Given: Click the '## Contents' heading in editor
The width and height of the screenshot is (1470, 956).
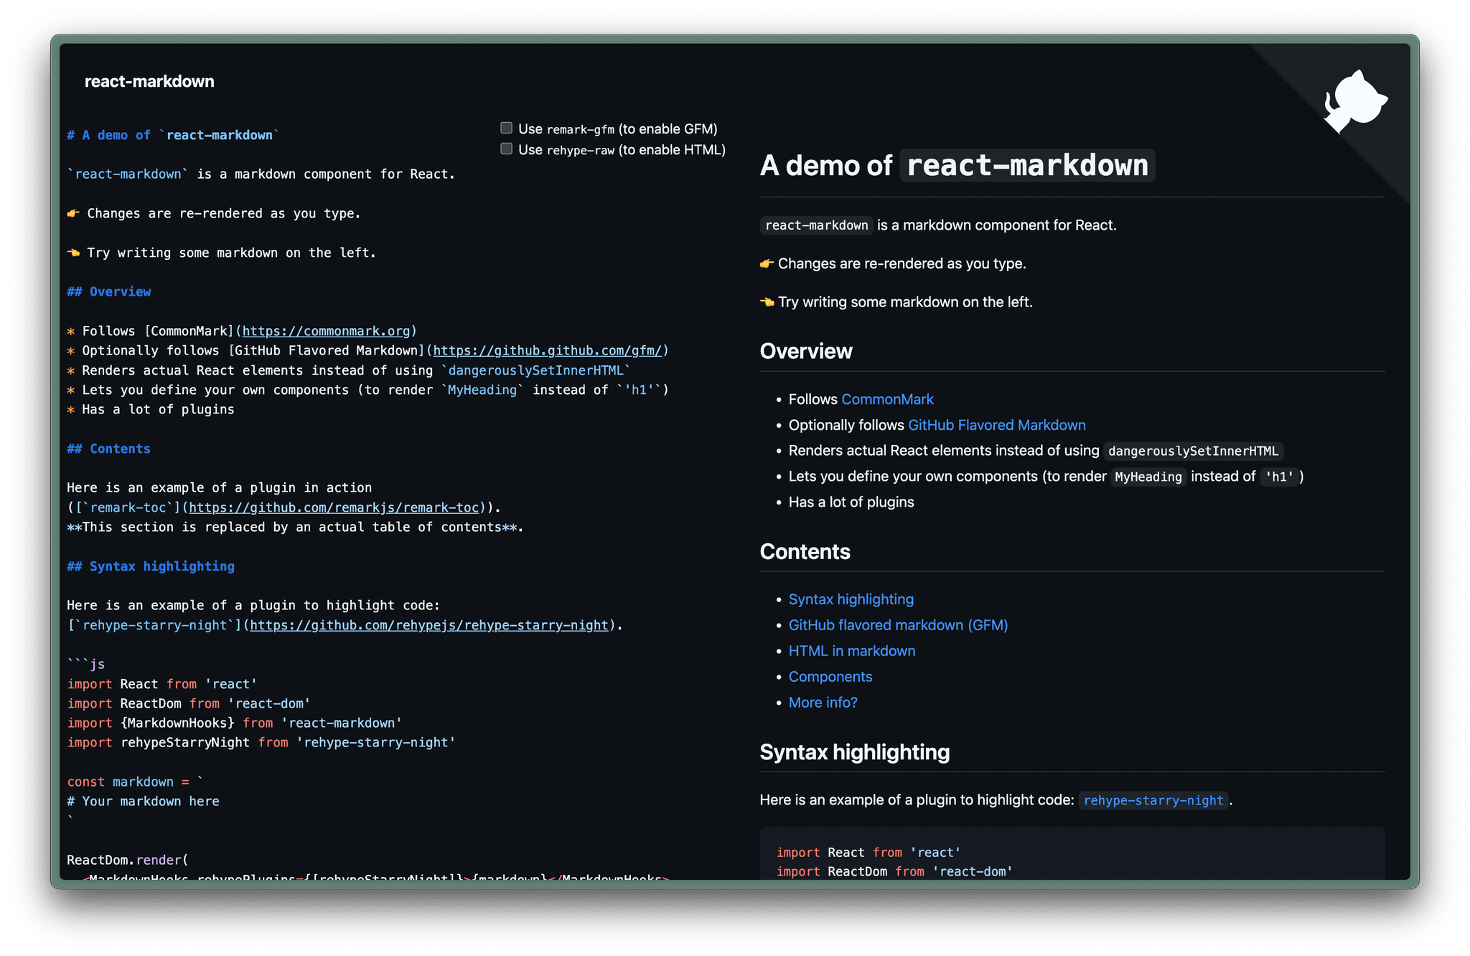Looking at the screenshot, I should (109, 449).
